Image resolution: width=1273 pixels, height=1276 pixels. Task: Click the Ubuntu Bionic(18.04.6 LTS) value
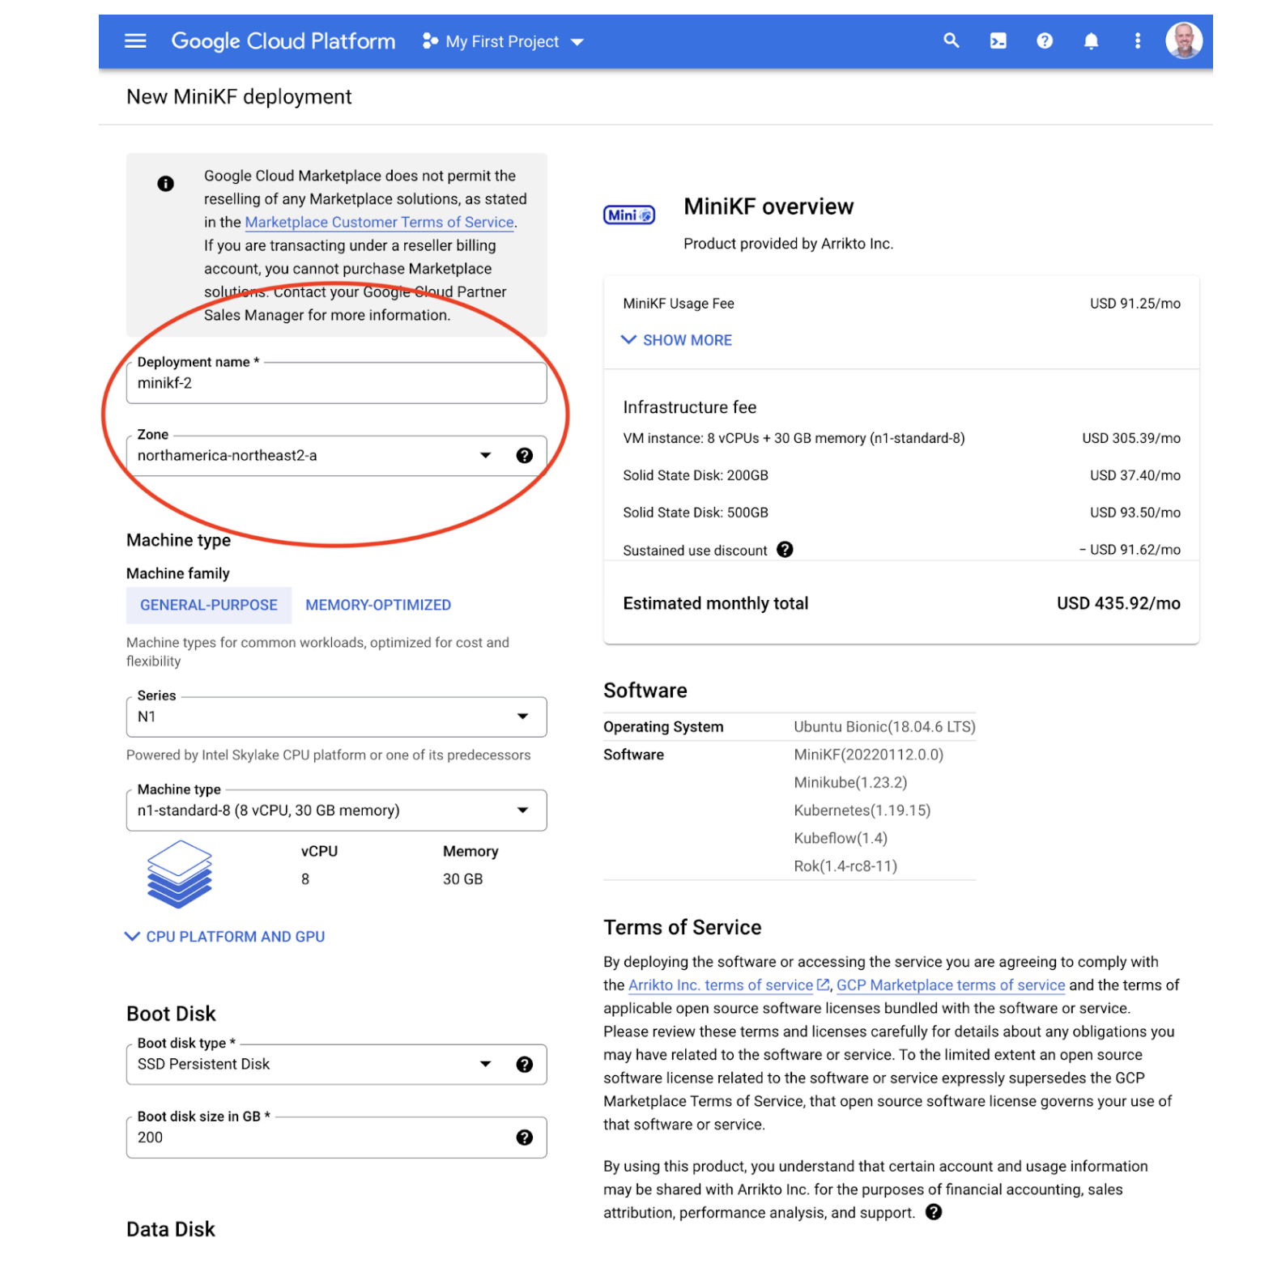click(884, 727)
